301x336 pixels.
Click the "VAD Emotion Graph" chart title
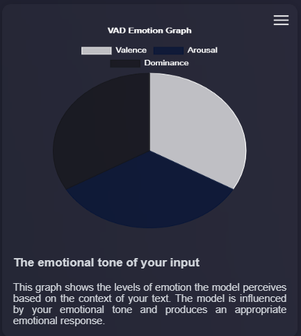[x=149, y=31]
